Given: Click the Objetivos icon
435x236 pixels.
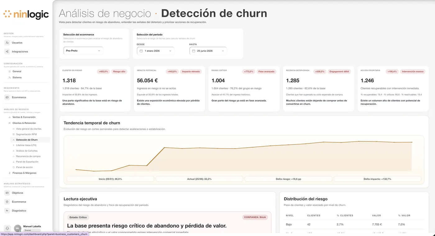Looking at the screenshot, I should [7, 193].
